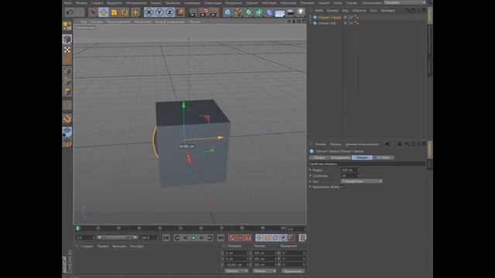495x278 pixels.
Task: Select Объект Куб in the object manager
Action: [x=327, y=23]
